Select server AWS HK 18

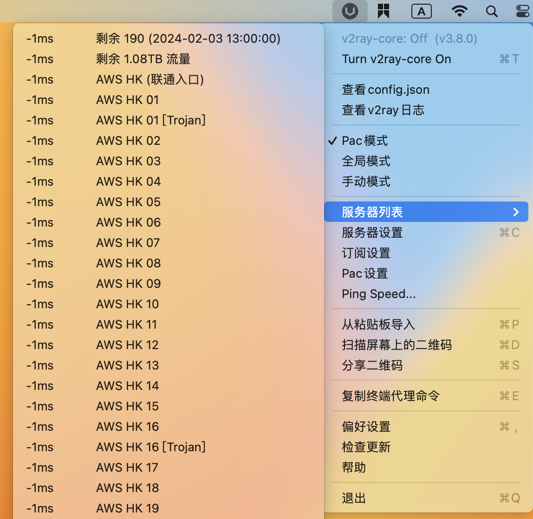click(x=169, y=488)
